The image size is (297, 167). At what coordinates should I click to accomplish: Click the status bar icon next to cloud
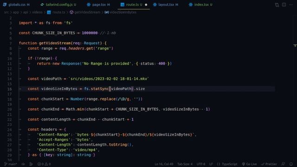click(x=31, y=164)
